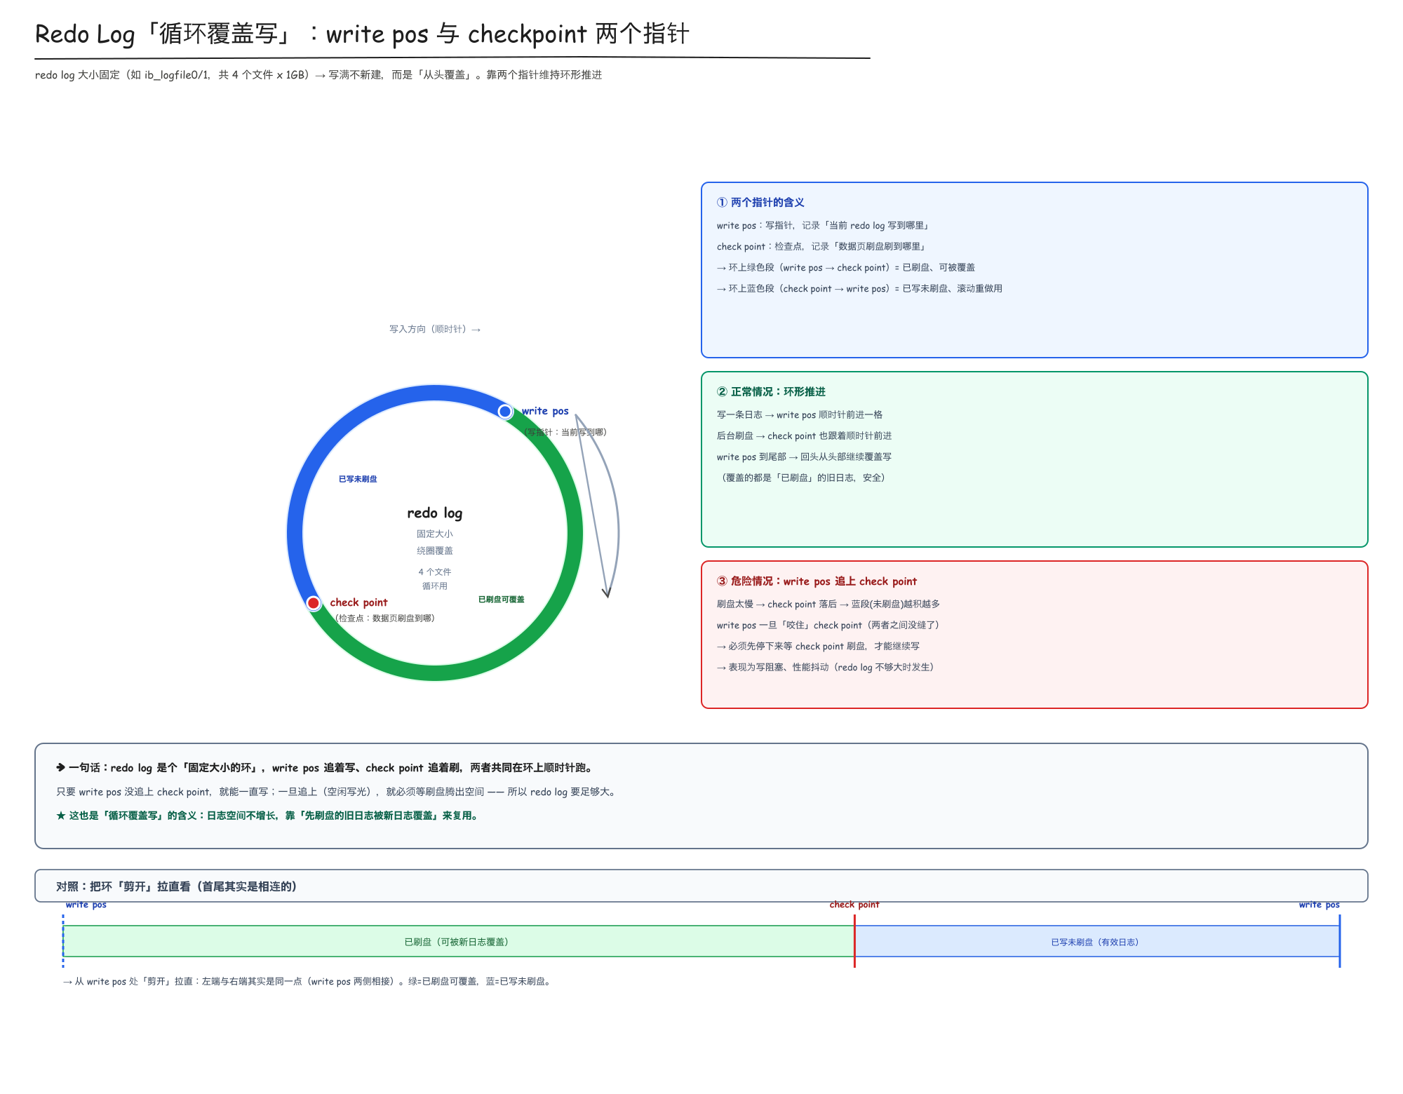Viewport: 1403px width, 1094px height.
Task: Select the "固定大小" text in ring center
Action: coord(435,534)
